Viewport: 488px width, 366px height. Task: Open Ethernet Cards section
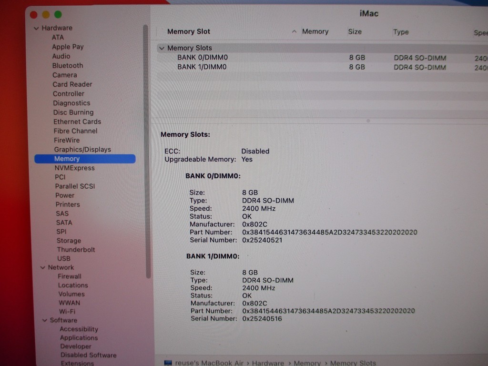77,122
